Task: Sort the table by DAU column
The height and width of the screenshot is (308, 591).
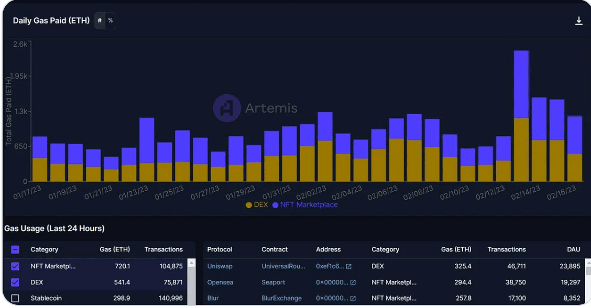Action: click(x=574, y=249)
